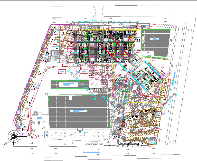Click the long blue bar on bottom road
The height and width of the screenshot is (161, 197).
point(91,153)
